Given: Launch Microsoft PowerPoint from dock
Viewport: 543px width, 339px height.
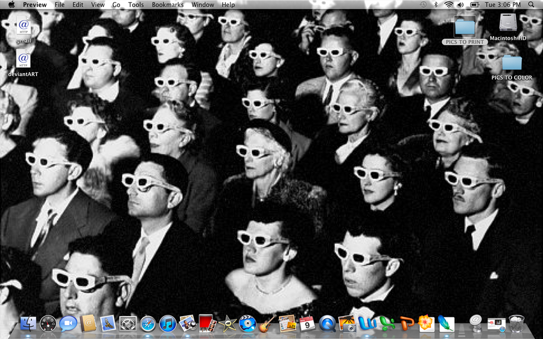Looking at the screenshot, I should pyautogui.click(x=407, y=324).
